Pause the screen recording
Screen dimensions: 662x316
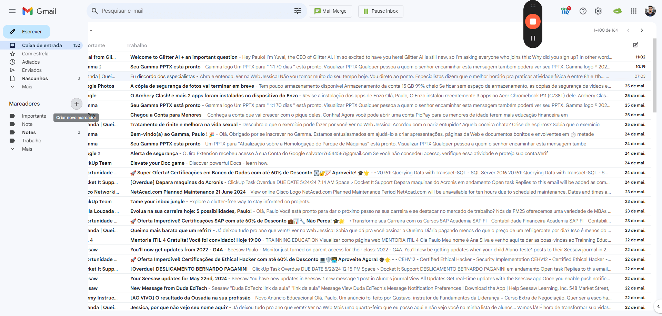533,38
